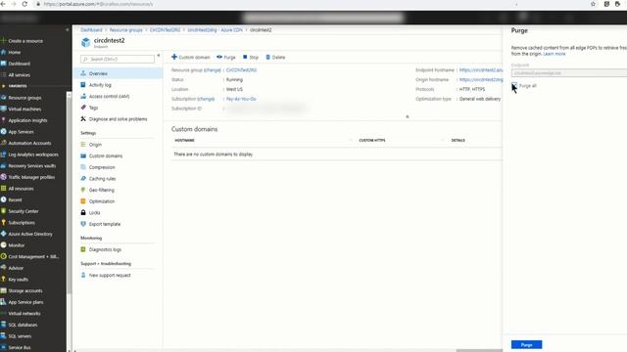This screenshot has height=352, width=627.
Task: Stop the endpoint via Stop button
Action: [251, 57]
